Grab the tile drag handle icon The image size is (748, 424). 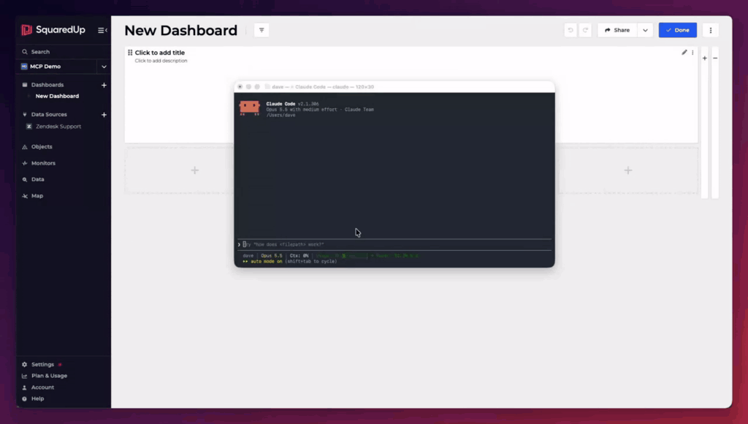pos(130,53)
